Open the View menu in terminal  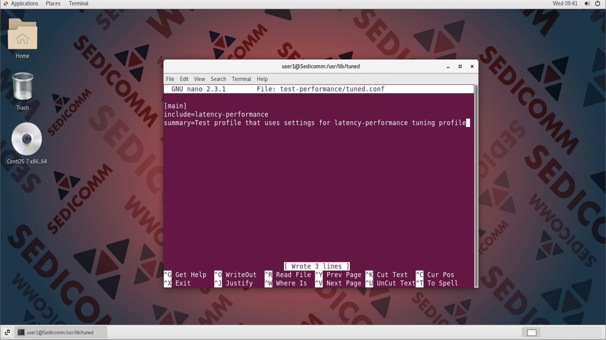(x=199, y=79)
